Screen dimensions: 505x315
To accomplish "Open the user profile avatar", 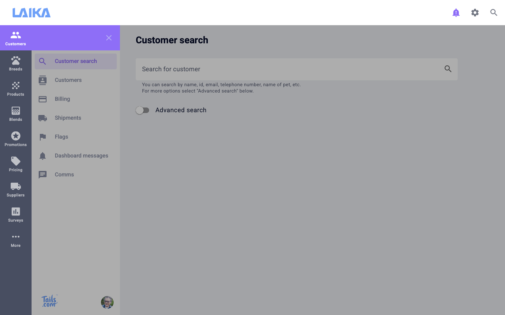I will pyautogui.click(x=107, y=302).
